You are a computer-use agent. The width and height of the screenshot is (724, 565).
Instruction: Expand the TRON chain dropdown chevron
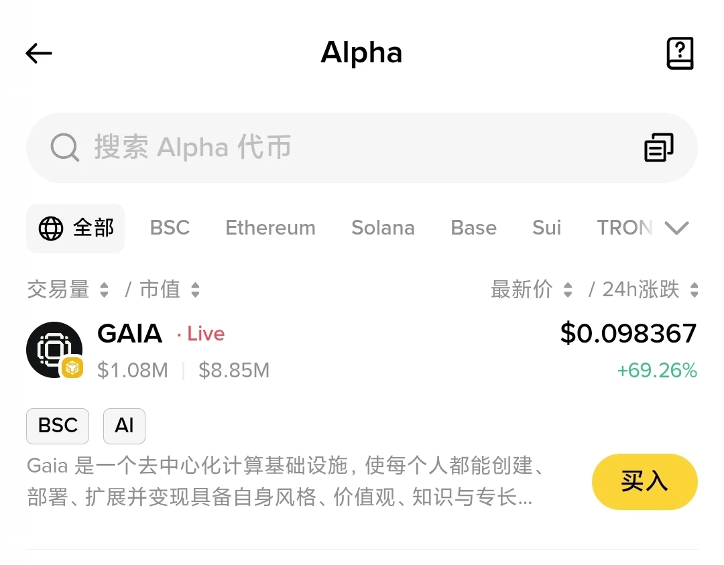[677, 228]
